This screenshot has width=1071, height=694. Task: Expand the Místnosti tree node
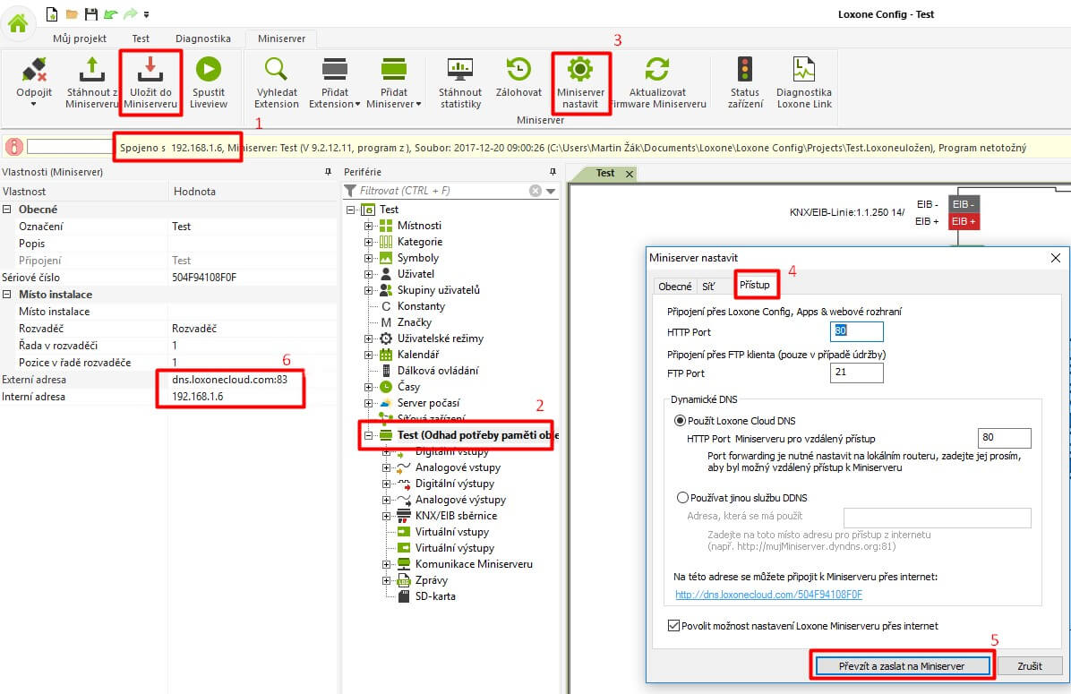368,226
